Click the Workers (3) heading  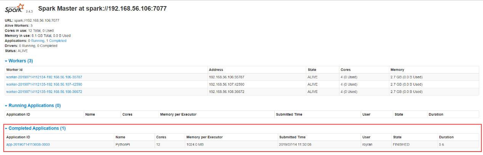point(23,61)
